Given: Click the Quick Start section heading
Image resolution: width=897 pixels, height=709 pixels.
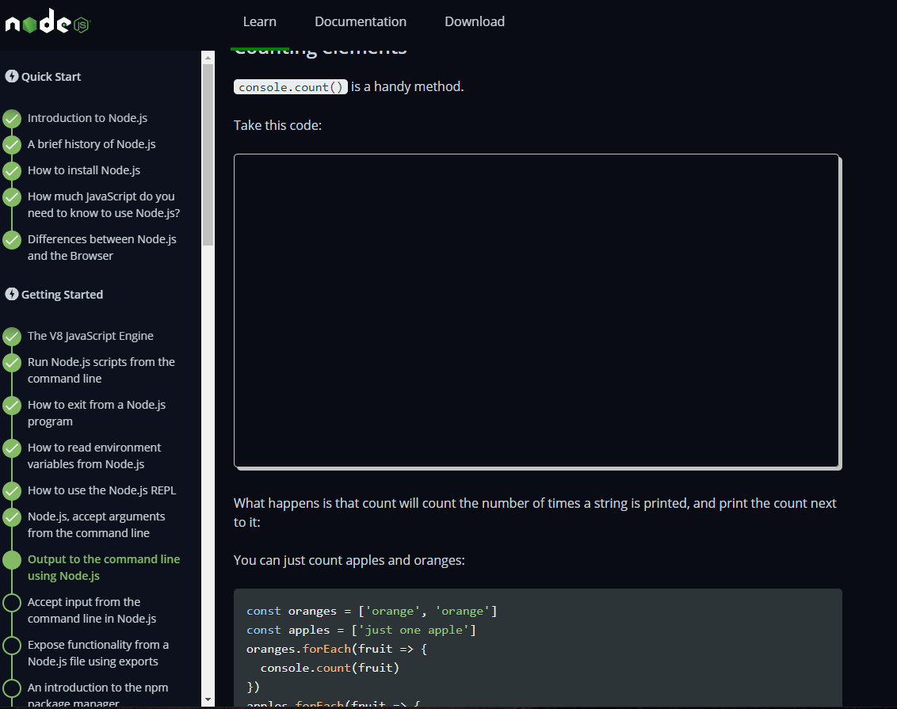Looking at the screenshot, I should pyautogui.click(x=51, y=77).
